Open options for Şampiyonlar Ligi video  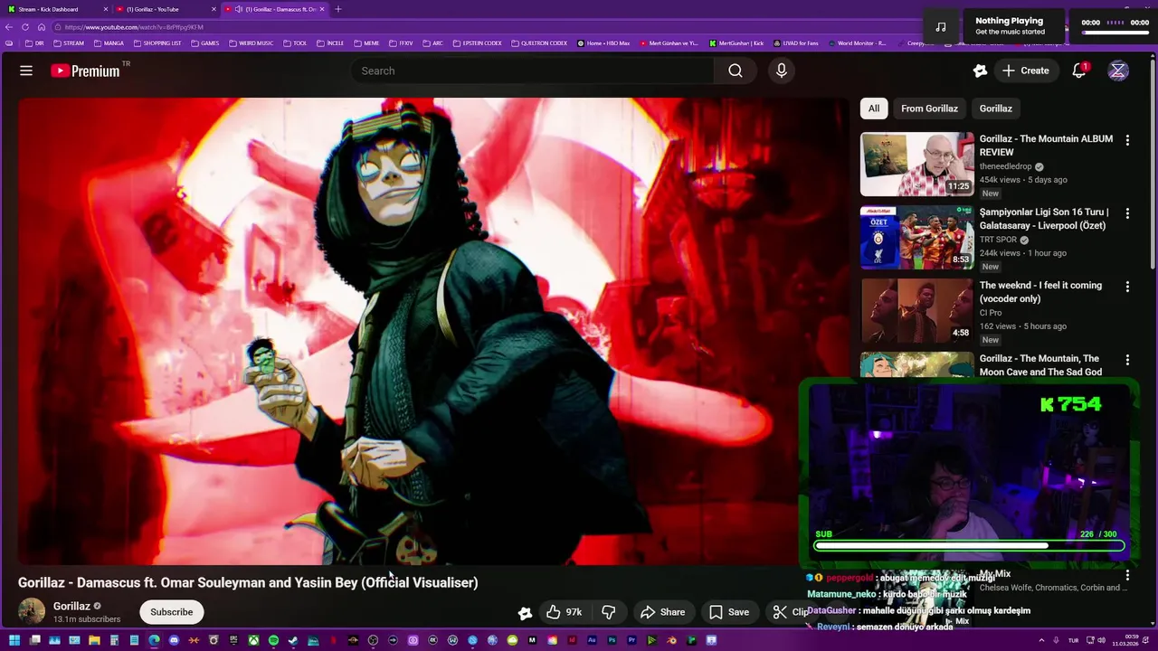(x=1127, y=213)
